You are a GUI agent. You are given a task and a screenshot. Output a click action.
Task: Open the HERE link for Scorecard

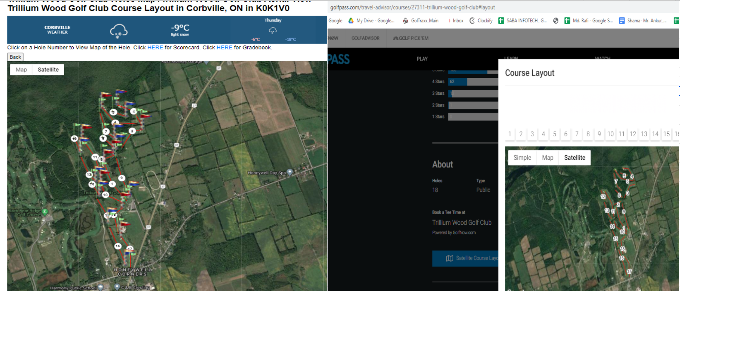click(x=155, y=48)
